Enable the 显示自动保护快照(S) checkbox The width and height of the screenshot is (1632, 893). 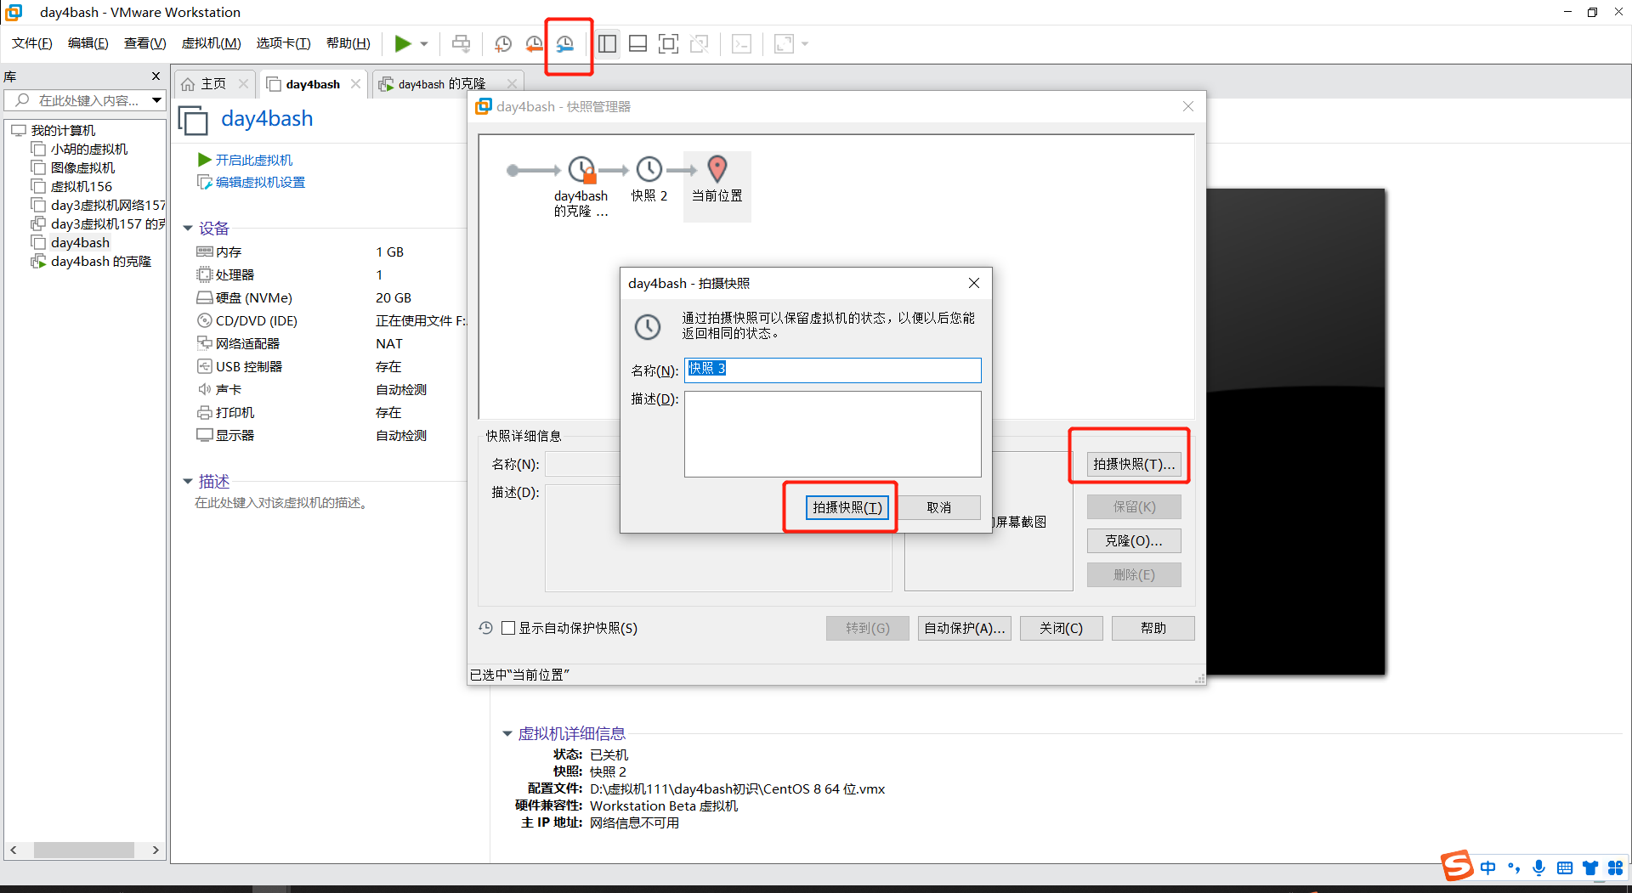click(x=508, y=628)
